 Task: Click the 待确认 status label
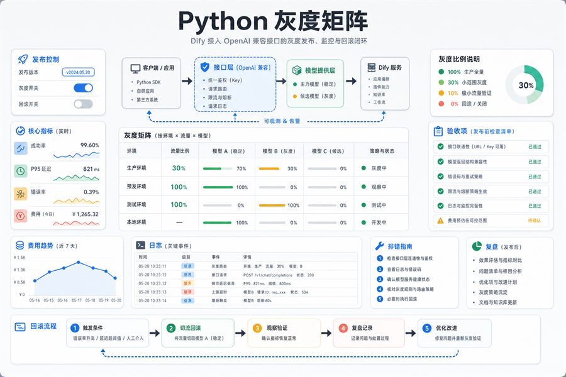point(534,221)
